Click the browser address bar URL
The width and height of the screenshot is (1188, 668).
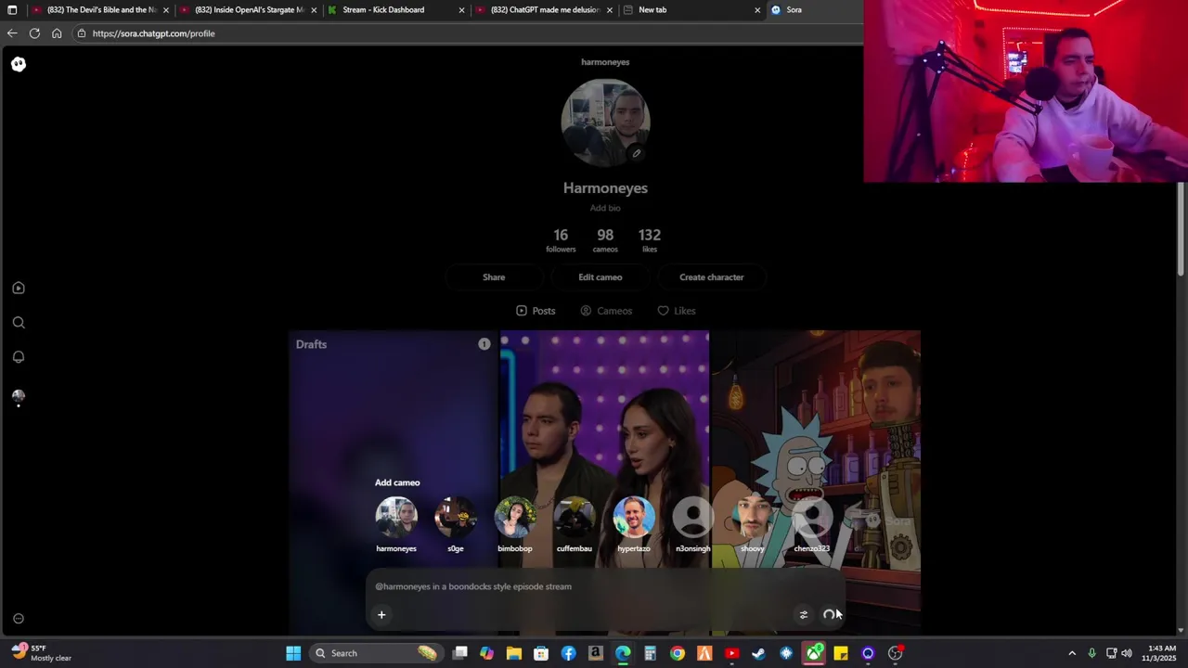[x=153, y=33]
